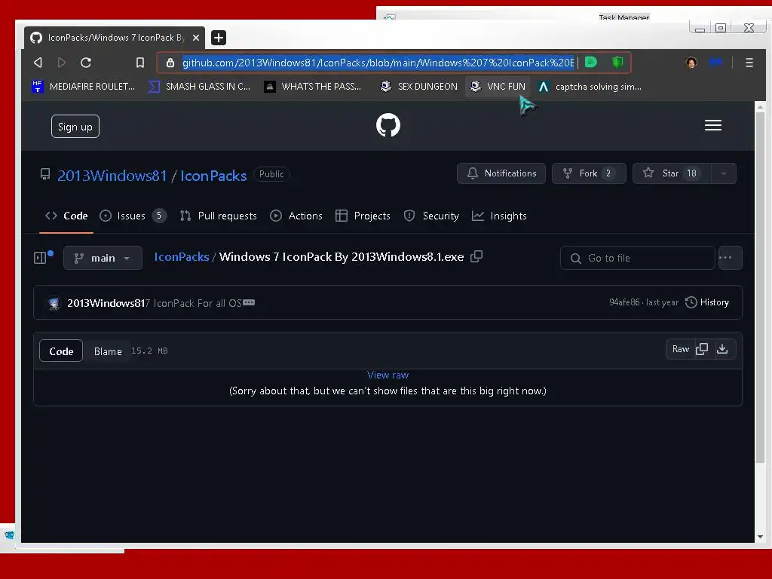Image resolution: width=772 pixels, height=579 pixels.
Task: Open the IconPacks repository title link
Action: (213, 176)
